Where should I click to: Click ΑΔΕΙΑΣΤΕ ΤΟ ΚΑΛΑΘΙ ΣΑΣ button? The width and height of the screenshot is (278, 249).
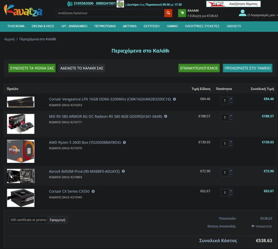(82, 68)
